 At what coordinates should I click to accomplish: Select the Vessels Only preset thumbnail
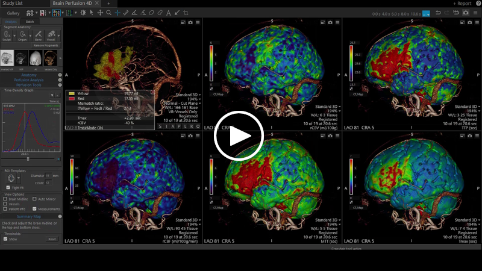51,58
